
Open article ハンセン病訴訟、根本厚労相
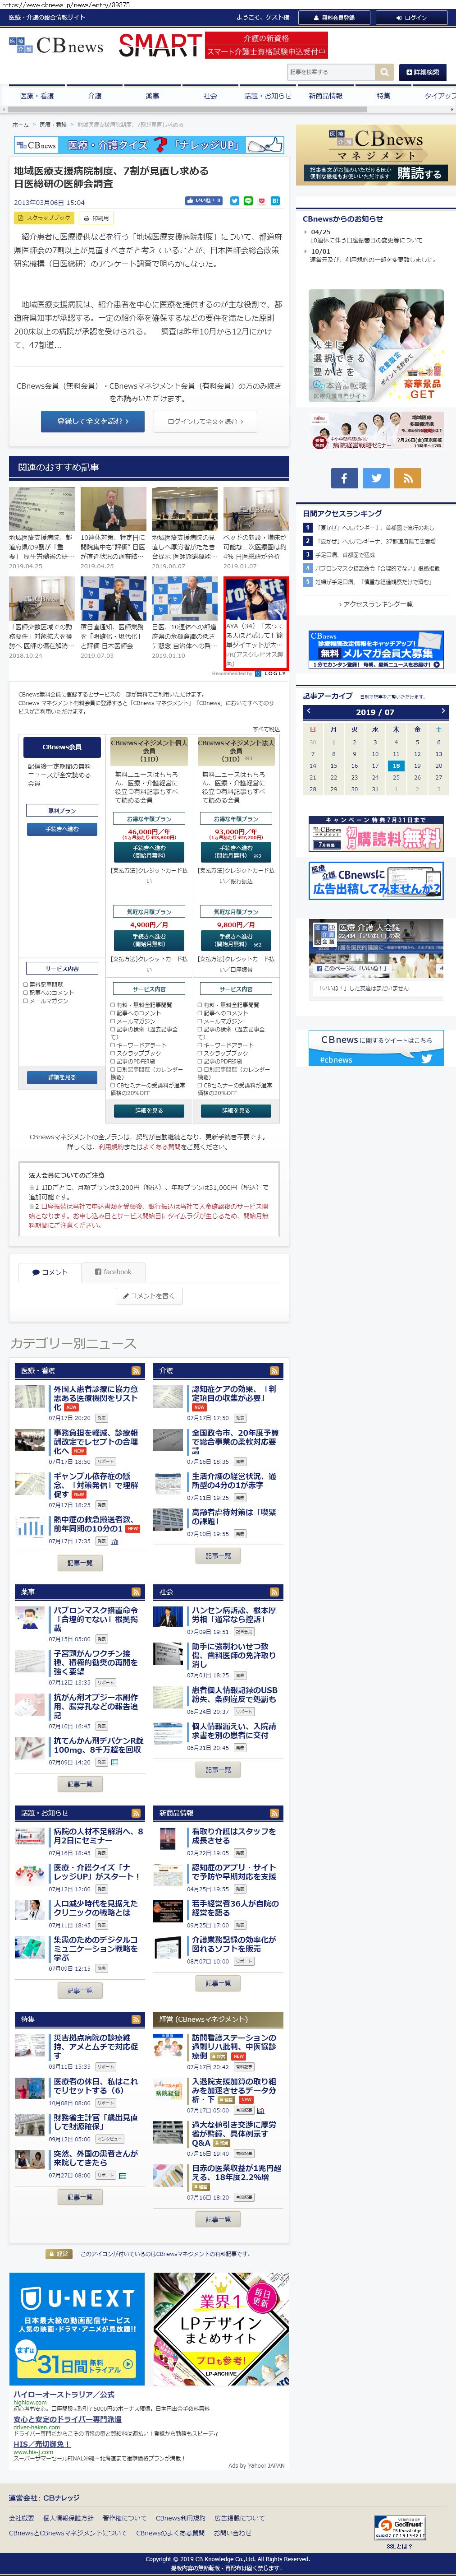tap(234, 1615)
